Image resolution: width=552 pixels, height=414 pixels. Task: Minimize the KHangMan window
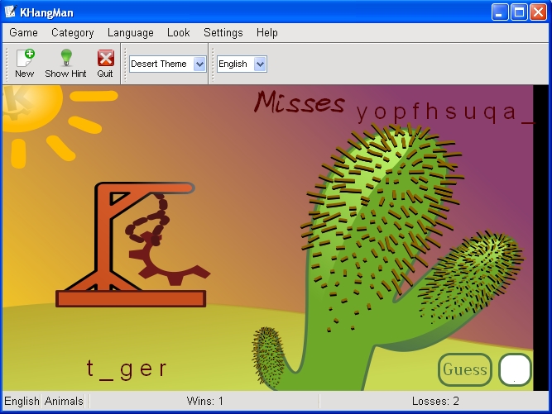tap(500, 12)
